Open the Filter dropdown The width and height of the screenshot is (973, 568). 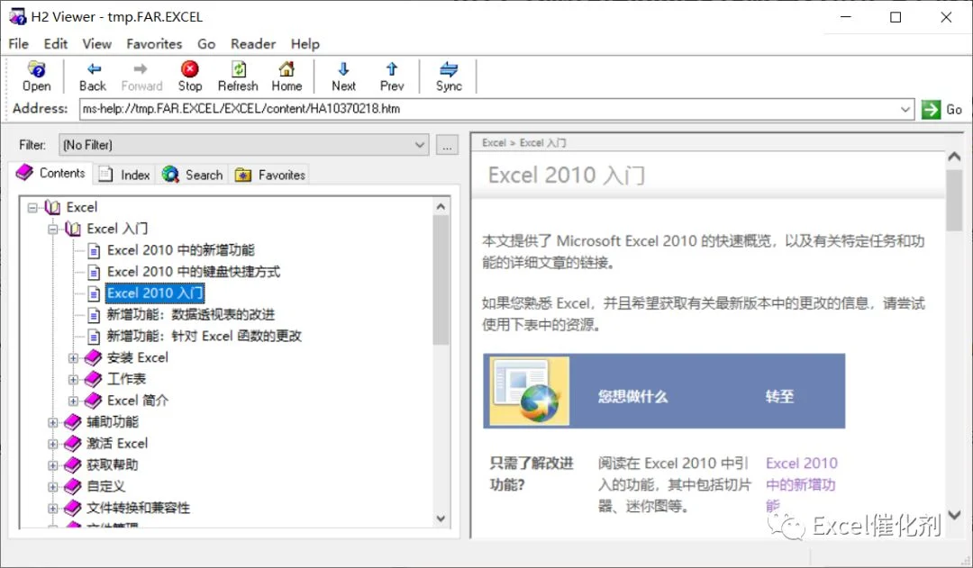(x=420, y=145)
